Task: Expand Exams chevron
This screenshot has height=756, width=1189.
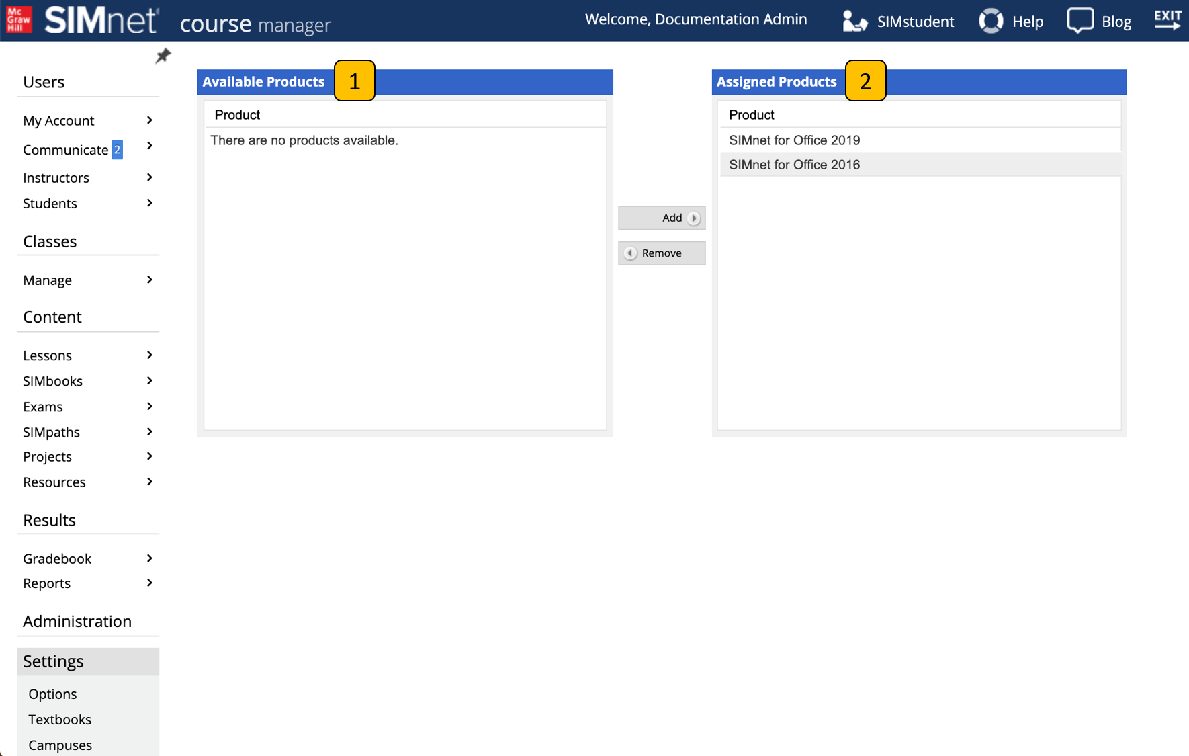Action: tap(149, 406)
